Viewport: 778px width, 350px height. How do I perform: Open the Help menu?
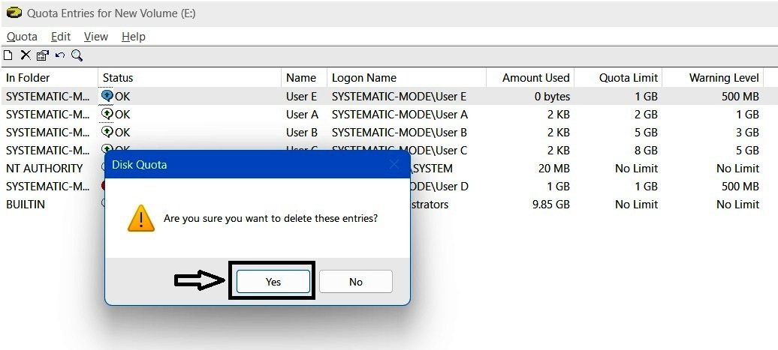(134, 37)
